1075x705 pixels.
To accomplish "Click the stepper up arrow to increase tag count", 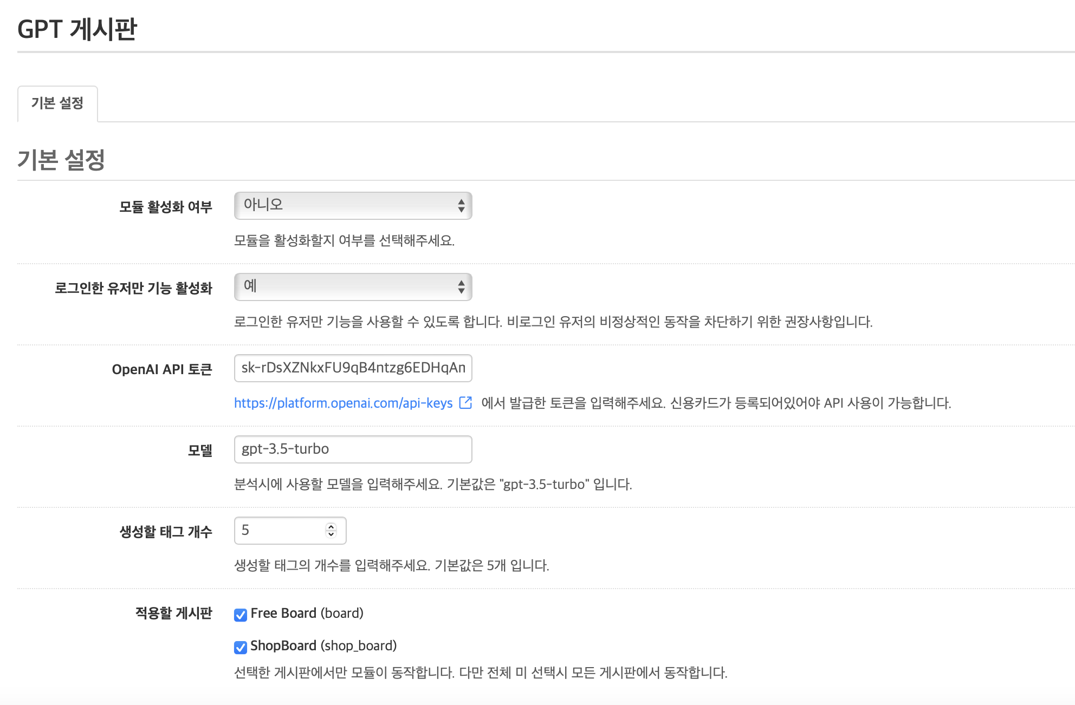I will pyautogui.click(x=331, y=526).
